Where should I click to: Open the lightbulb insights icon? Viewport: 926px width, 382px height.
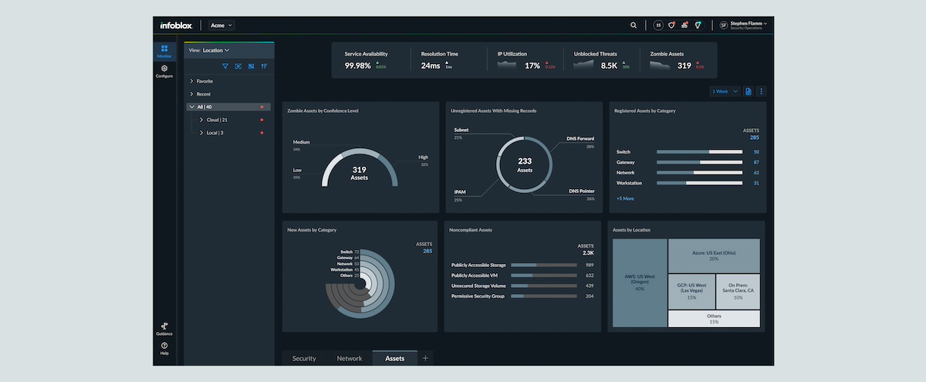pos(698,25)
